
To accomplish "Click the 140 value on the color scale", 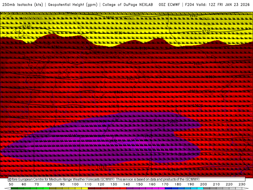I will tap(126, 184).
